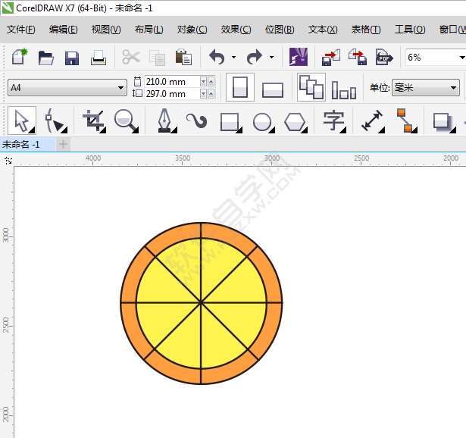The height and width of the screenshot is (438, 466).
Task: Click the Save disk icon
Action: 72,58
